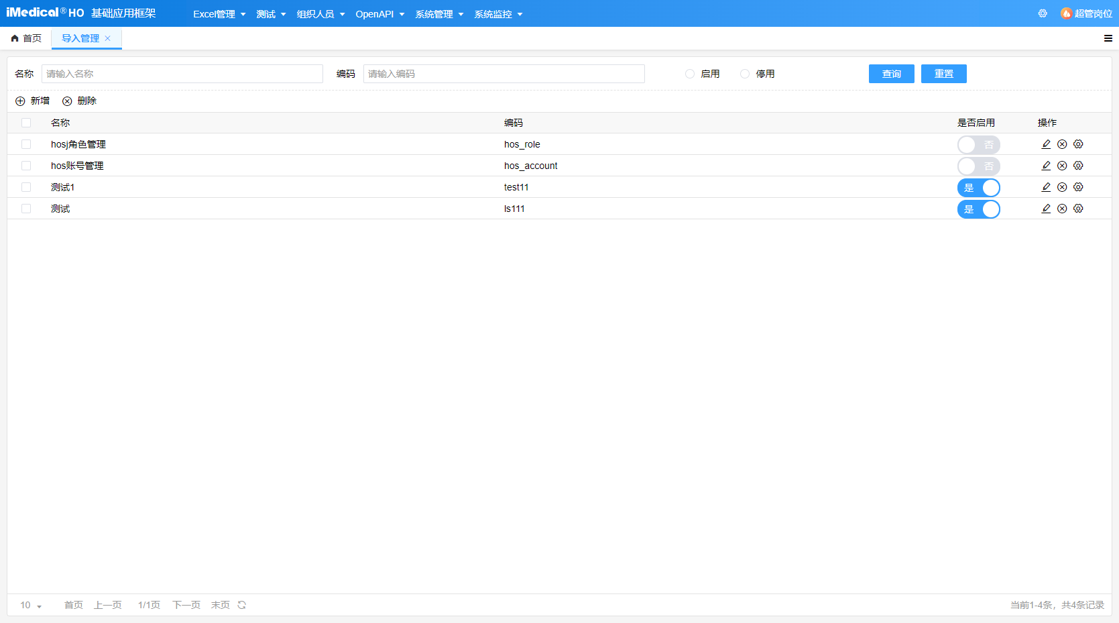1119x623 pixels.
Task: Check the checkbox for hos账号管理 row
Action: (26, 166)
